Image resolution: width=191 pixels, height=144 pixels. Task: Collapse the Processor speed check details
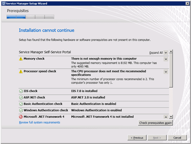tap(166, 72)
